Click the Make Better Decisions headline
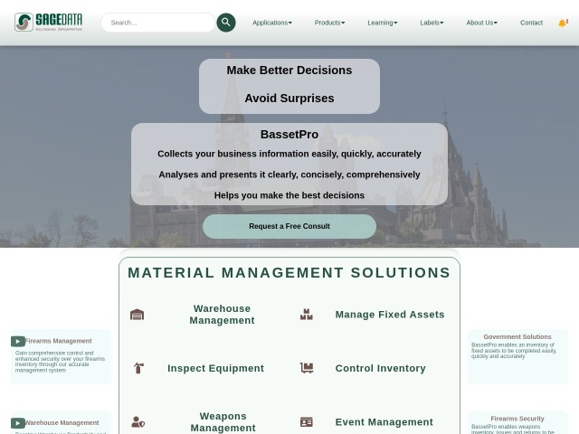Image resolution: width=579 pixels, height=434 pixels. point(289,71)
